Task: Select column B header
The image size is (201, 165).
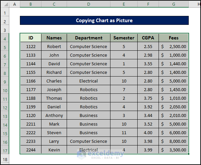Action: click(31, 4)
